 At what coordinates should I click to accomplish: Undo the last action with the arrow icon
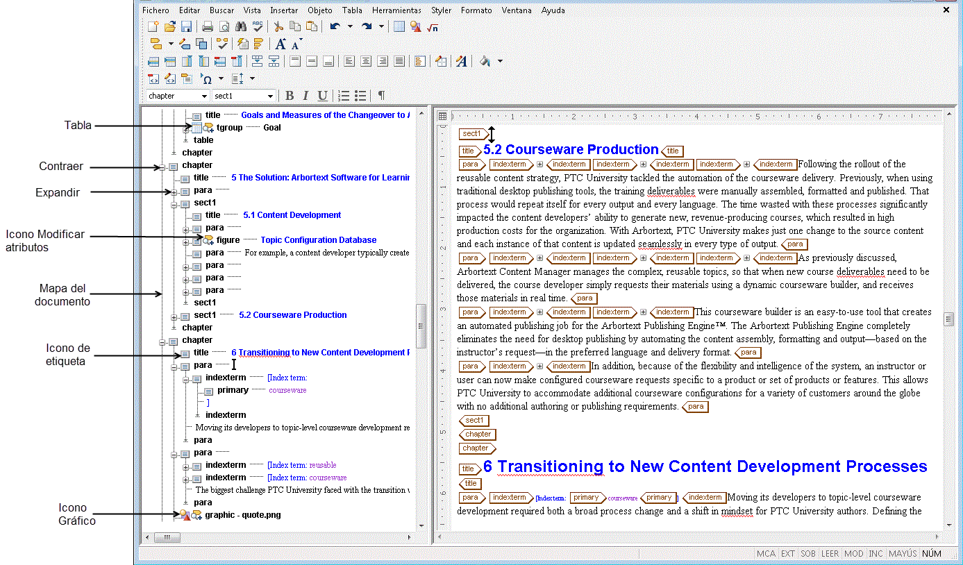(335, 27)
